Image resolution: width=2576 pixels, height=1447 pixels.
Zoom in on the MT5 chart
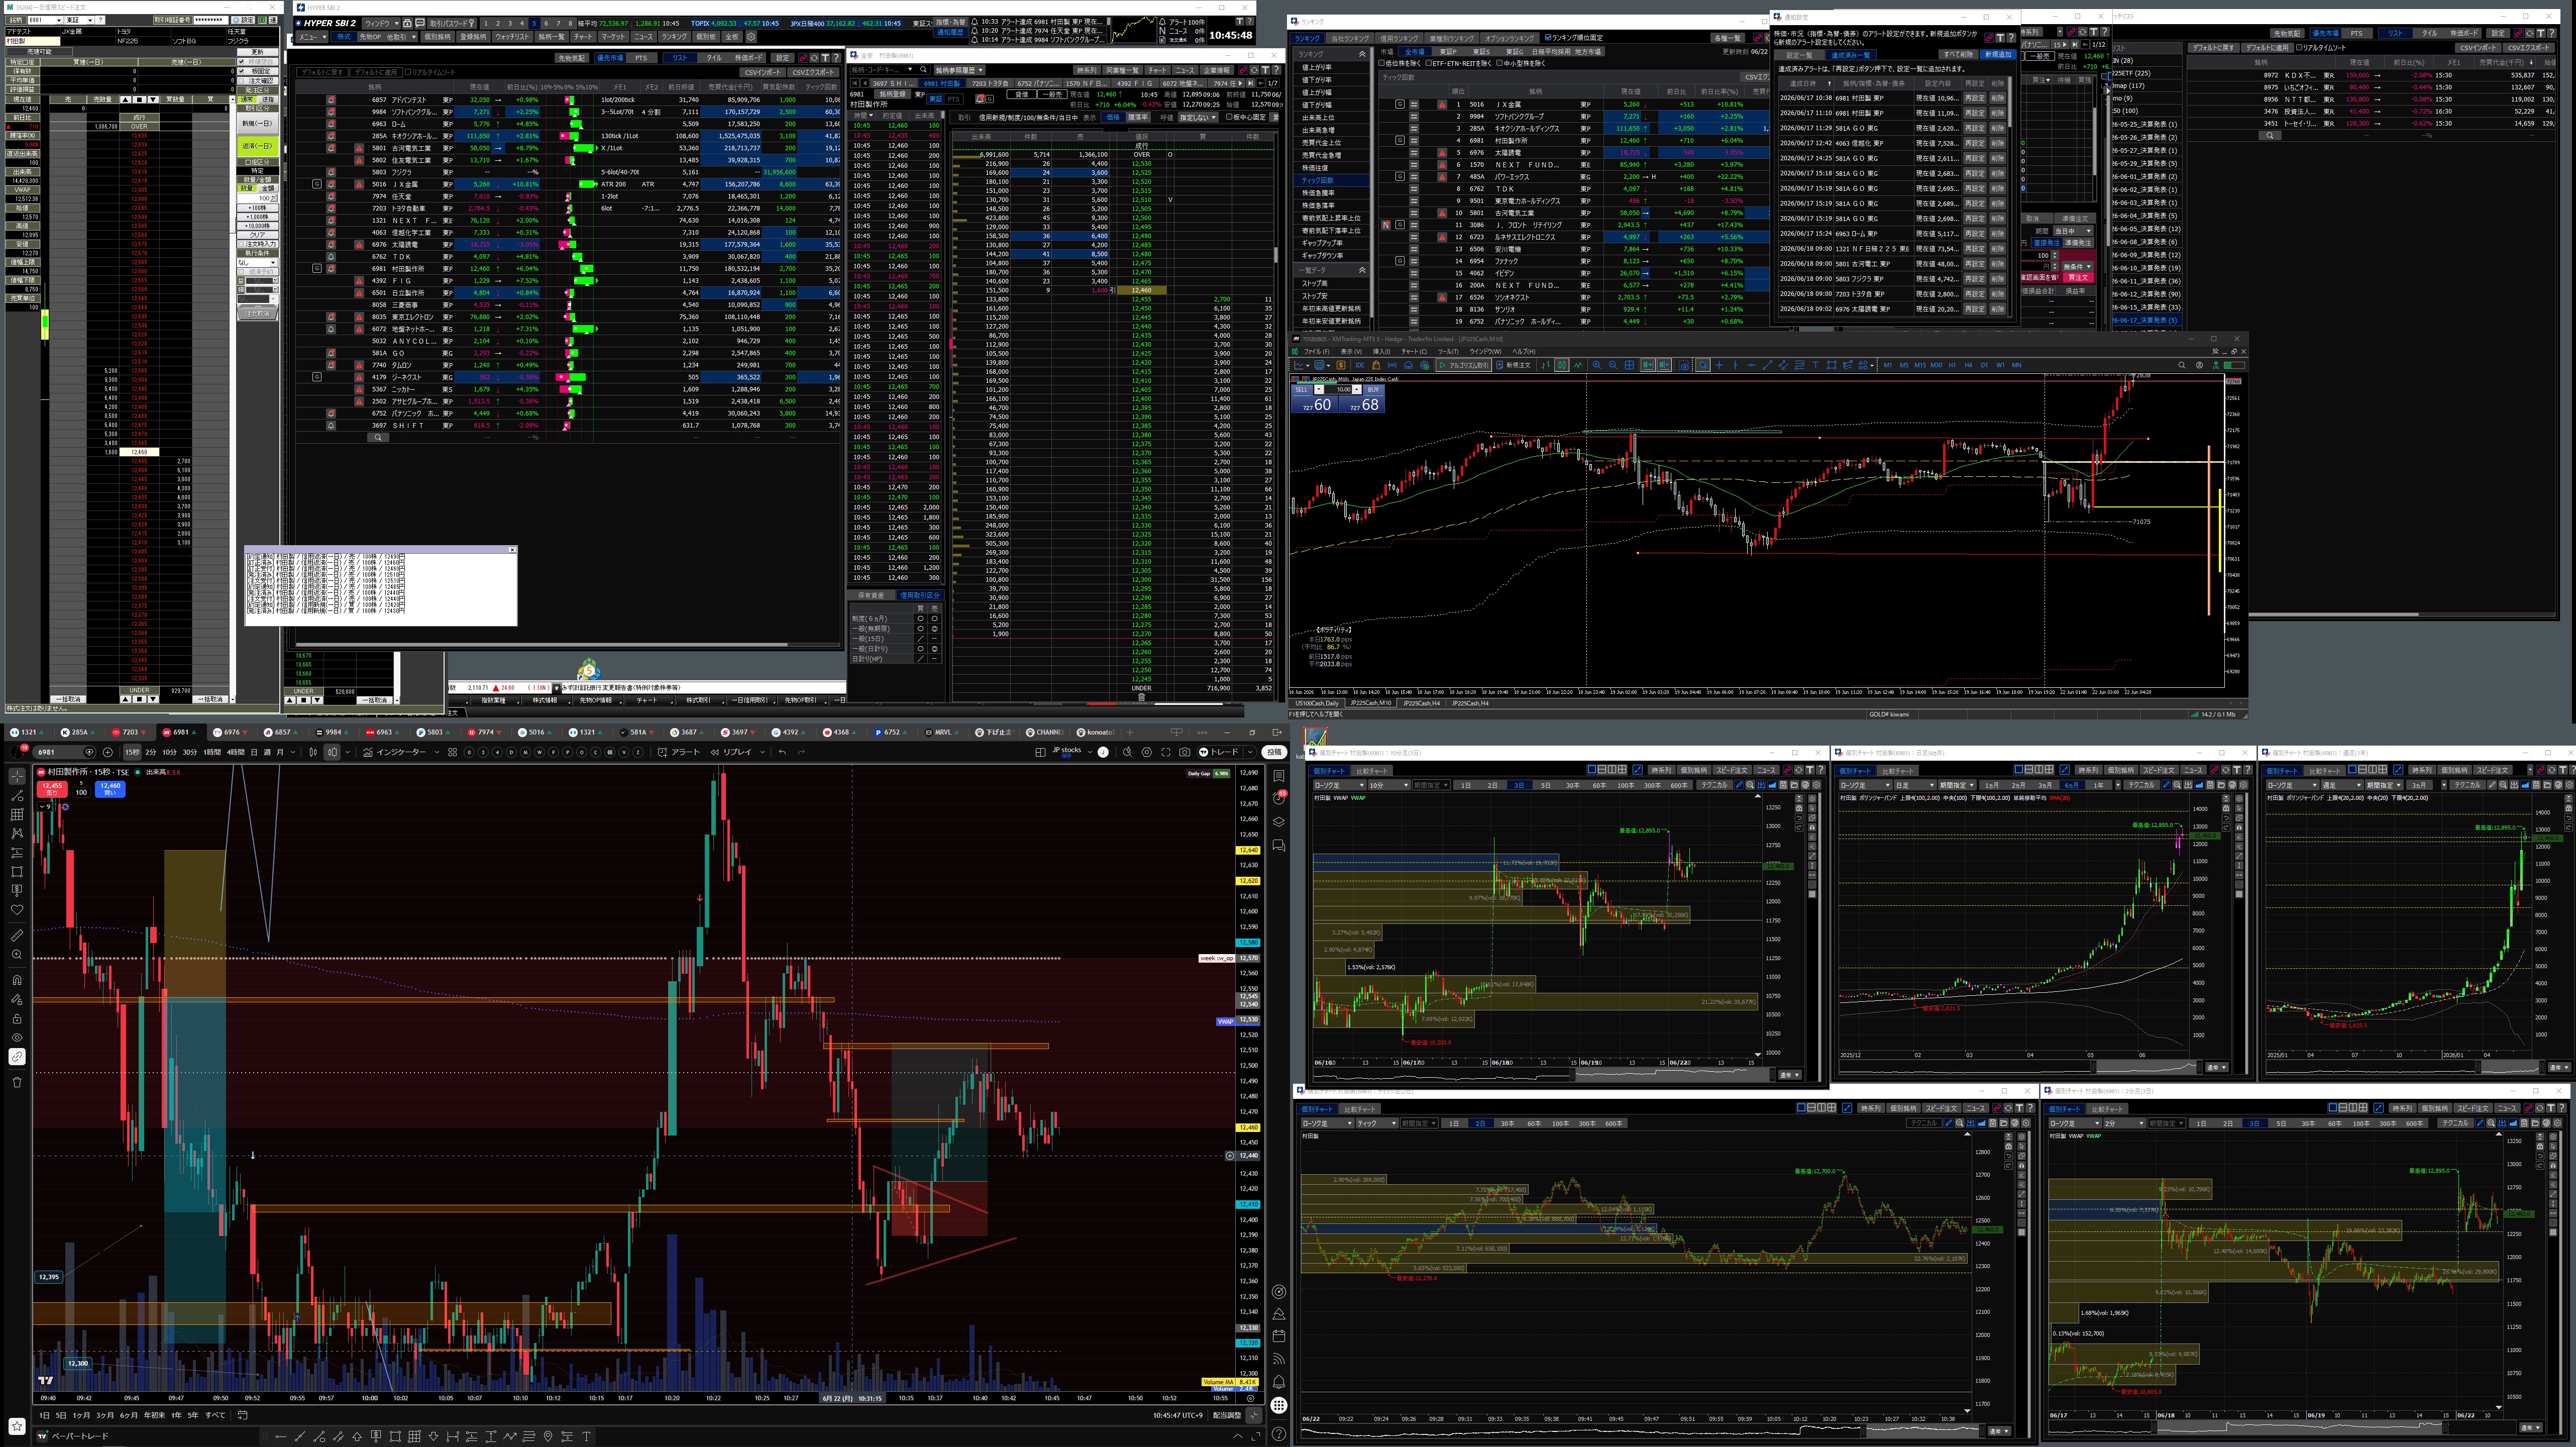pos(1597,365)
